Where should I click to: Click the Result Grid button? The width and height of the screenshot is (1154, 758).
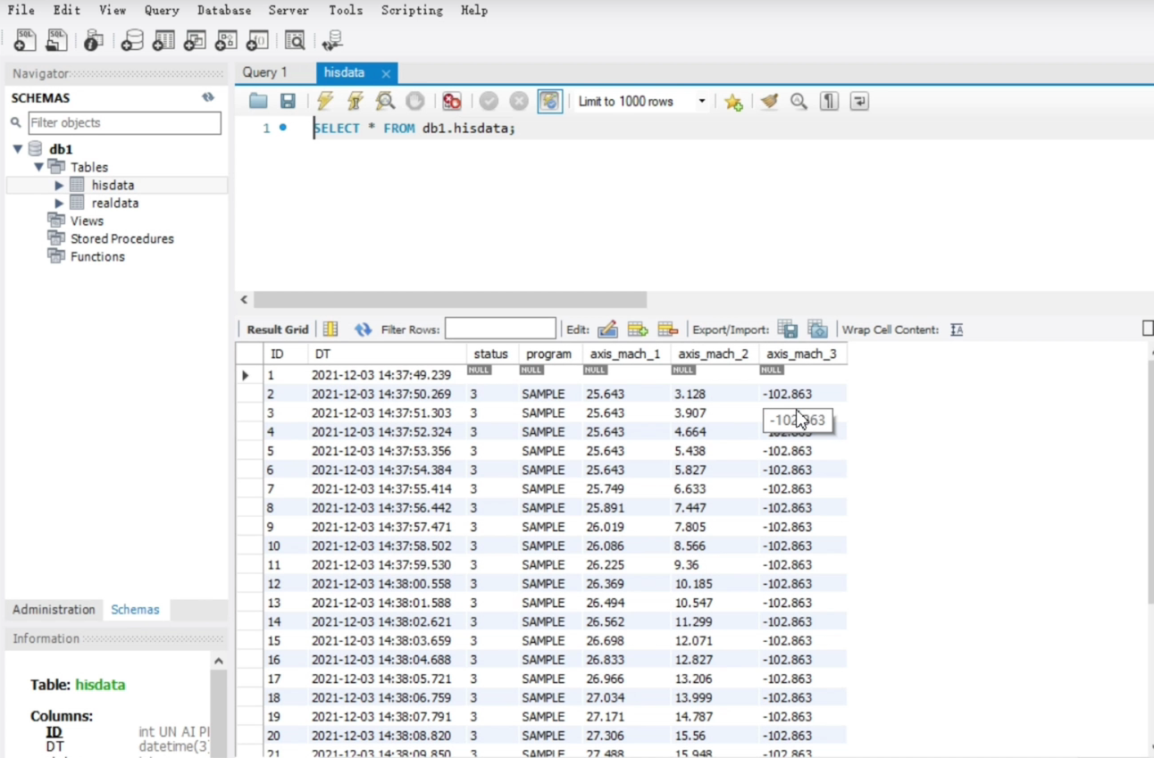click(x=277, y=329)
